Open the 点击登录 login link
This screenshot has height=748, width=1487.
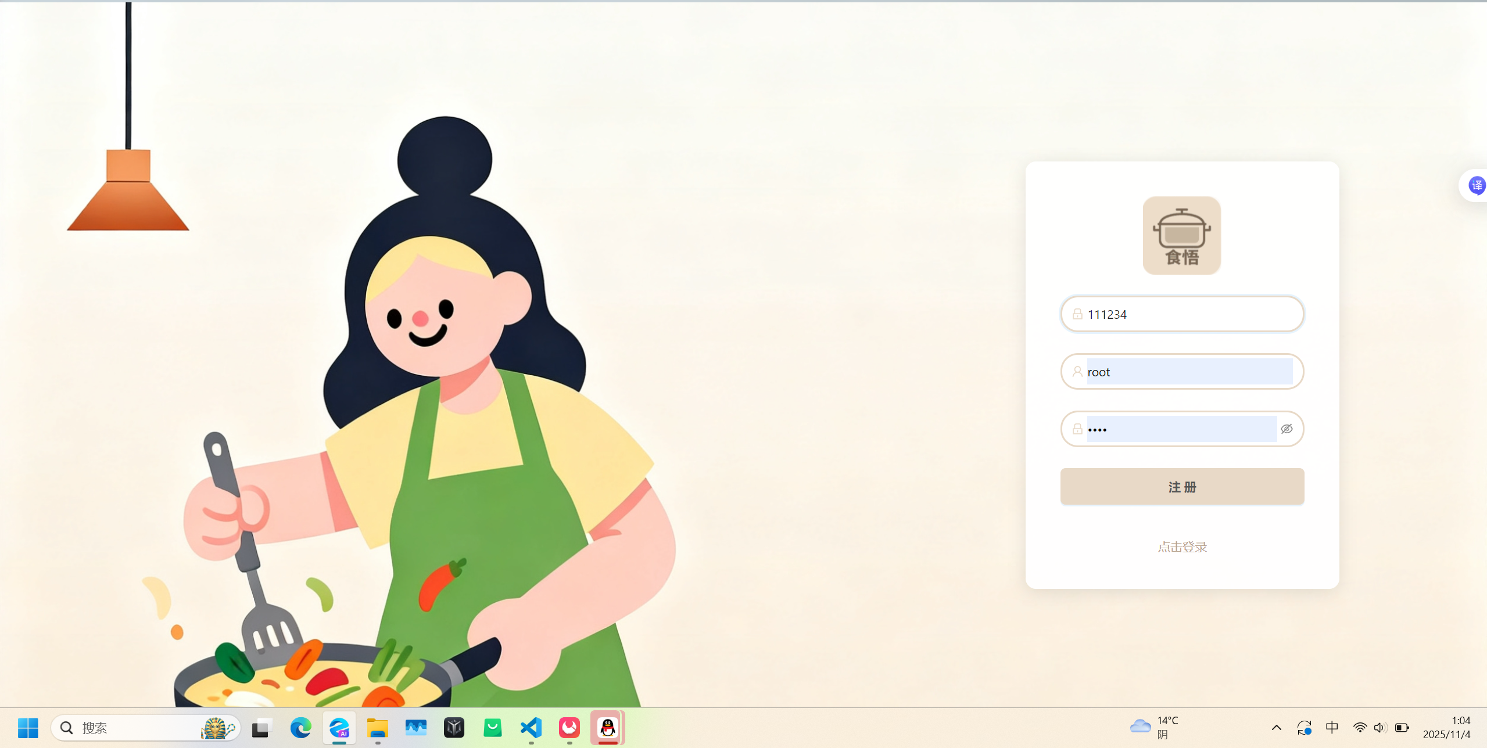pos(1182,547)
